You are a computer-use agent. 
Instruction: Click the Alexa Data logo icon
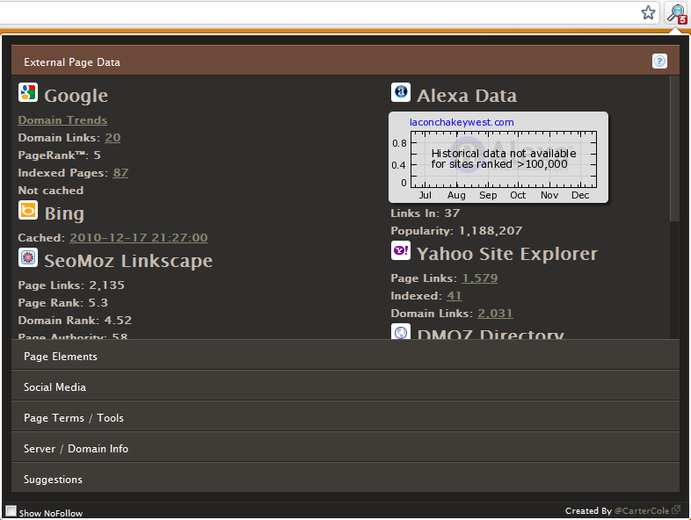(x=401, y=92)
